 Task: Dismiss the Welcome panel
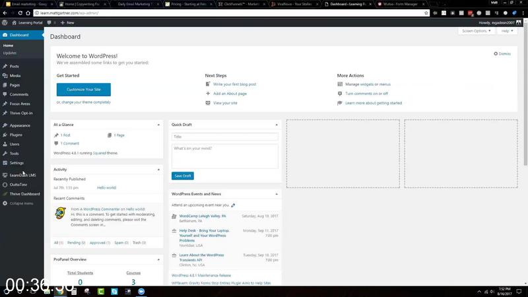(502, 54)
